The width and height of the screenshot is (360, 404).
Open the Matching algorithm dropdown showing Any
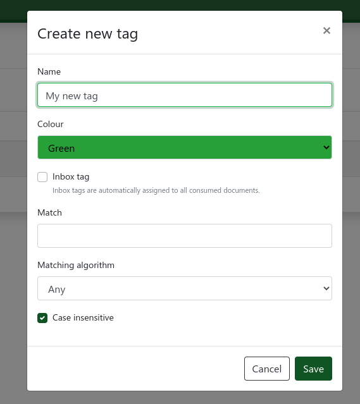(185, 288)
